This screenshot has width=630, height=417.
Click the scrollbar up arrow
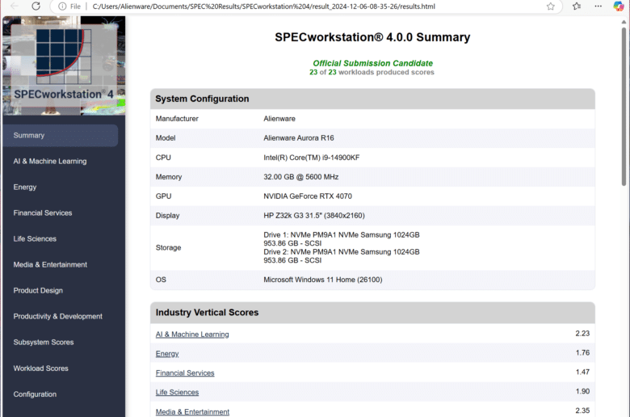tap(624, 22)
